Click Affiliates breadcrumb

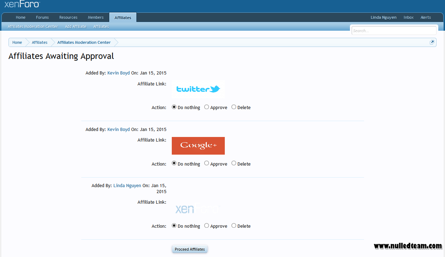(x=40, y=42)
